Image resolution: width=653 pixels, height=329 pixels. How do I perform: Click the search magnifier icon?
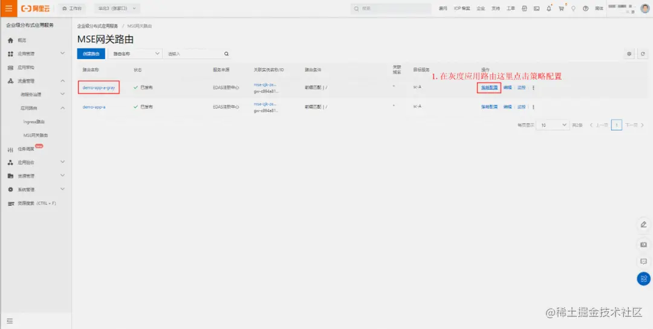(x=226, y=54)
